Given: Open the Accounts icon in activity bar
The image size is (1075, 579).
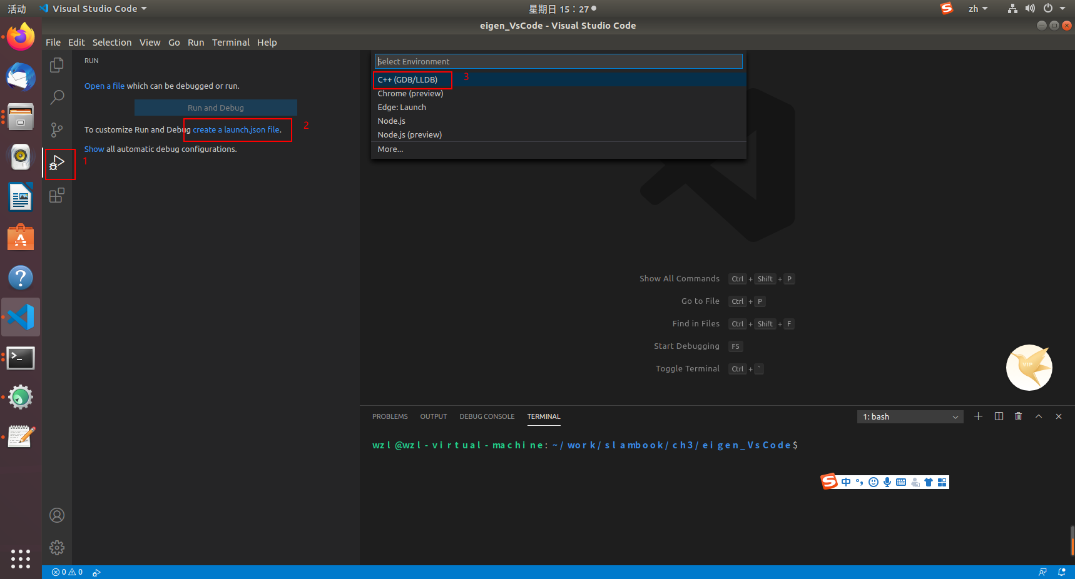Looking at the screenshot, I should coord(57,515).
